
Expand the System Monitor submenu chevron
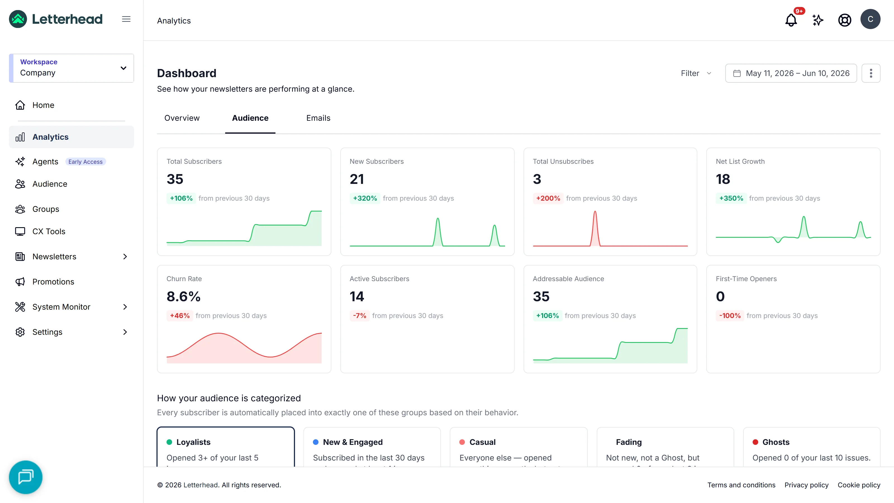pos(125,307)
